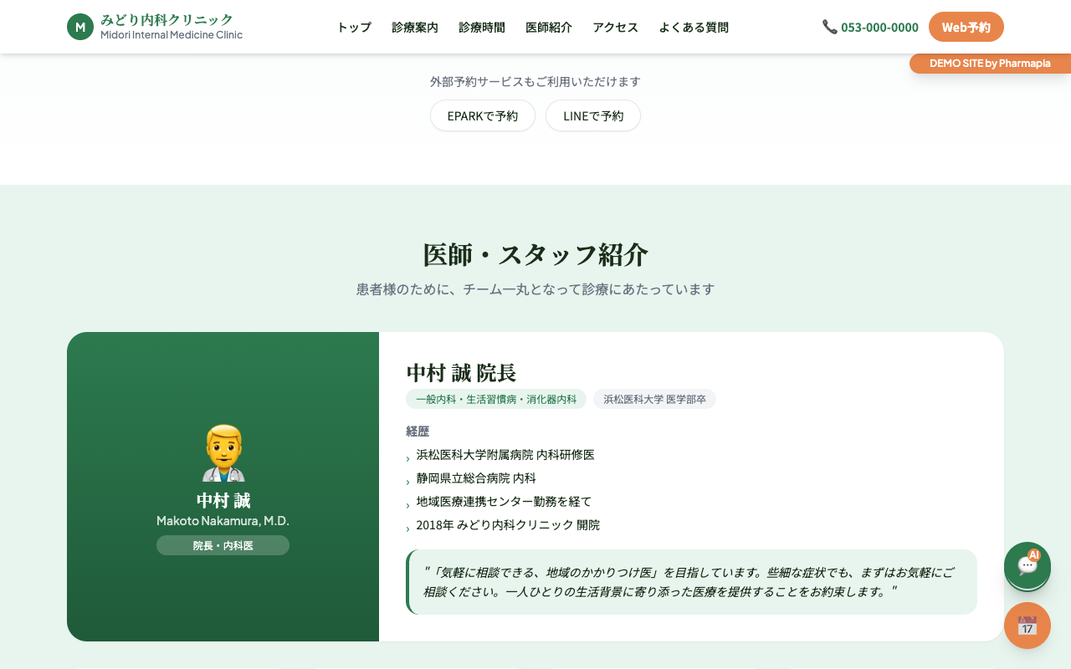
Task: Click the phone receiver icon
Action: coord(829,26)
